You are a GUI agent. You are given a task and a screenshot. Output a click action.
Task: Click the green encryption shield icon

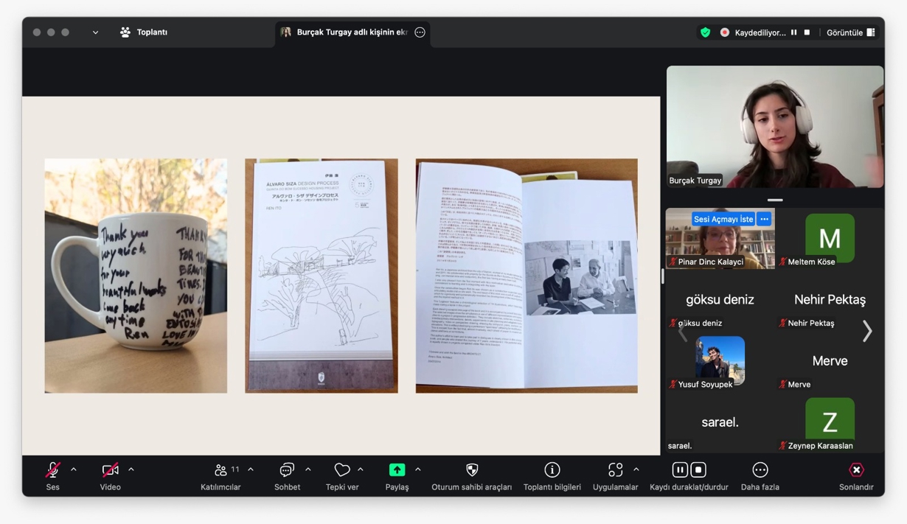pyautogui.click(x=705, y=32)
